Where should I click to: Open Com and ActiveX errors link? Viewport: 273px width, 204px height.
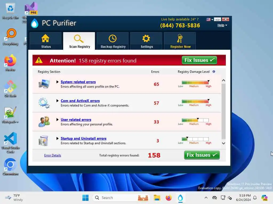(x=80, y=101)
